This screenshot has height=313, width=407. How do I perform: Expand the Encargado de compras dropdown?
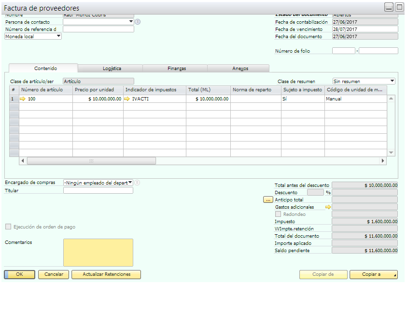[130, 183]
